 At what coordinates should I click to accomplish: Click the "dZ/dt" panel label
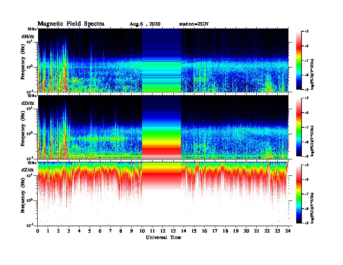(28, 170)
